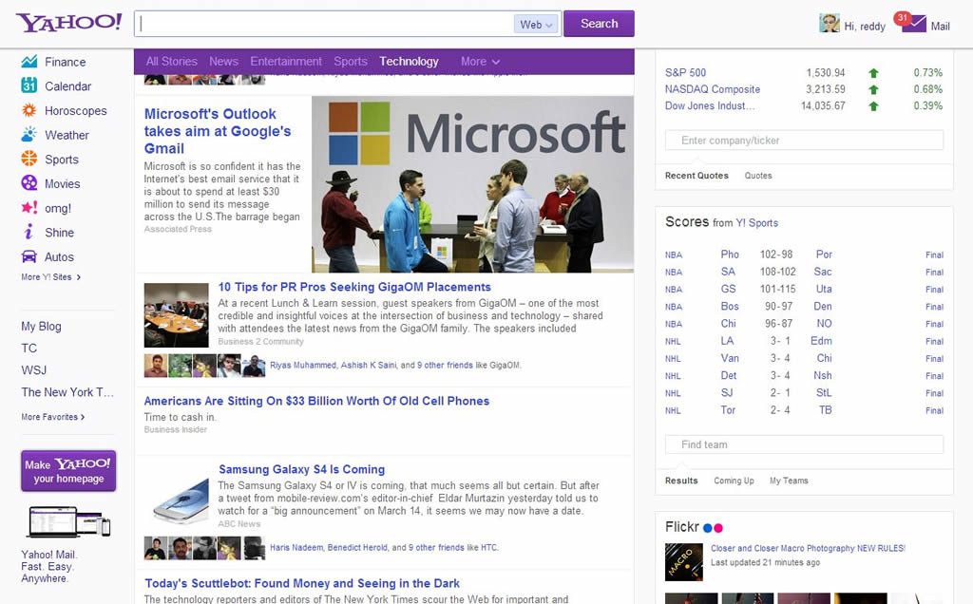Click Final for SA vs Sac game
The height and width of the screenshot is (604, 973).
point(935,273)
